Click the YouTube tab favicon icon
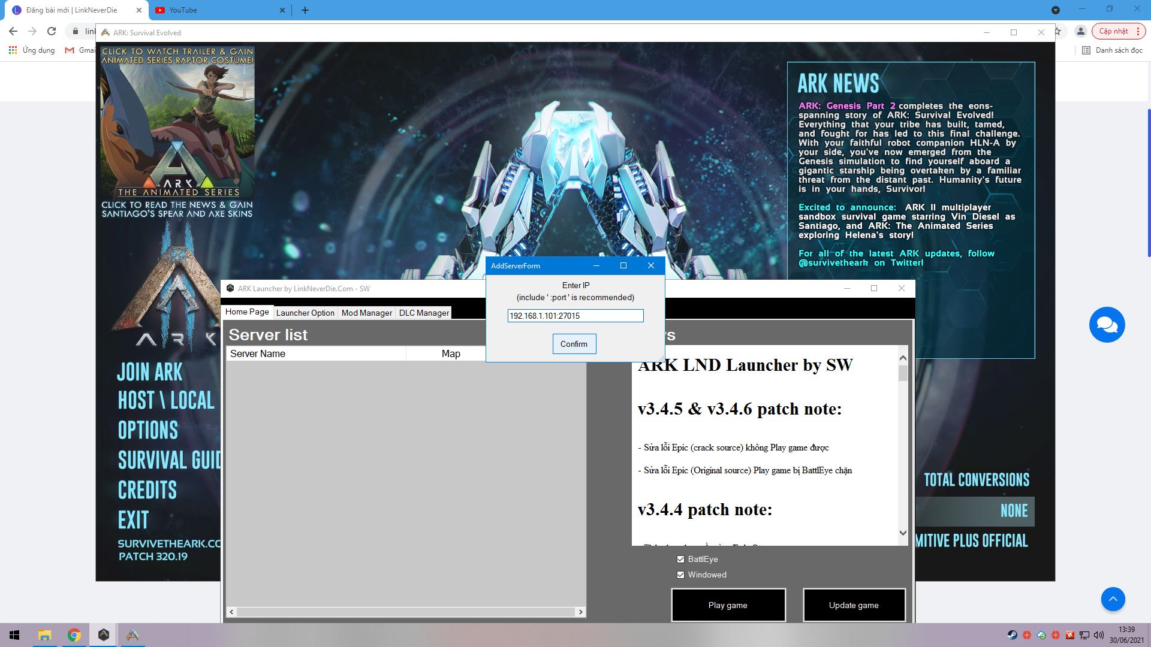The height and width of the screenshot is (647, 1151). [x=161, y=10]
